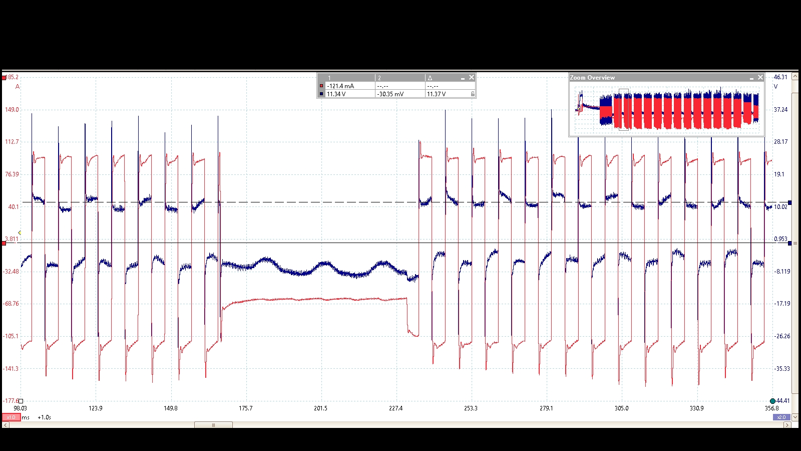
Task: Click the vertical scrollbar thumb
Action: (x=795, y=243)
